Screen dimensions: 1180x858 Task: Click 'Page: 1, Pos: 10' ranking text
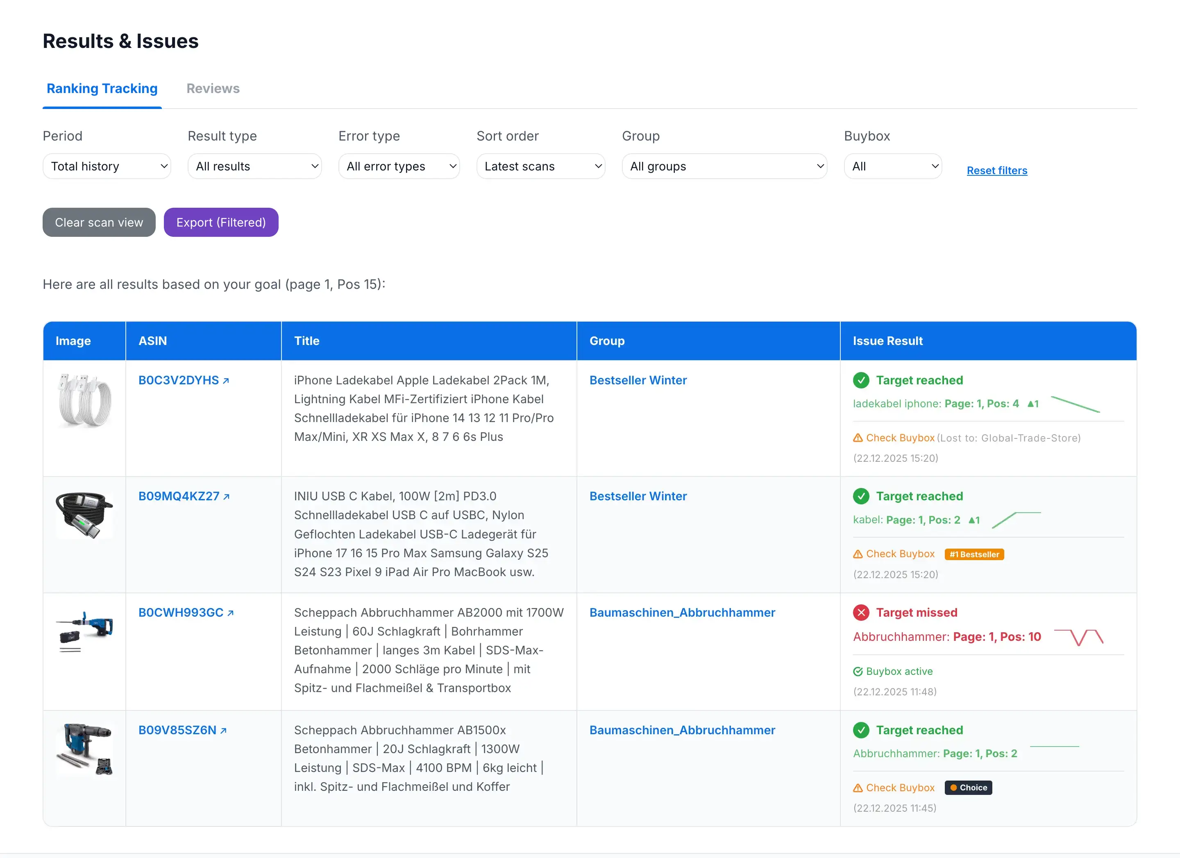997,637
